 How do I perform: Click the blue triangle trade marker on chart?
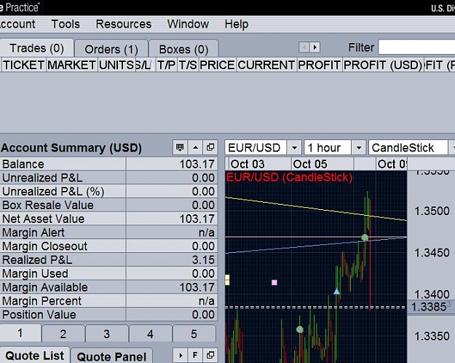[x=336, y=292]
